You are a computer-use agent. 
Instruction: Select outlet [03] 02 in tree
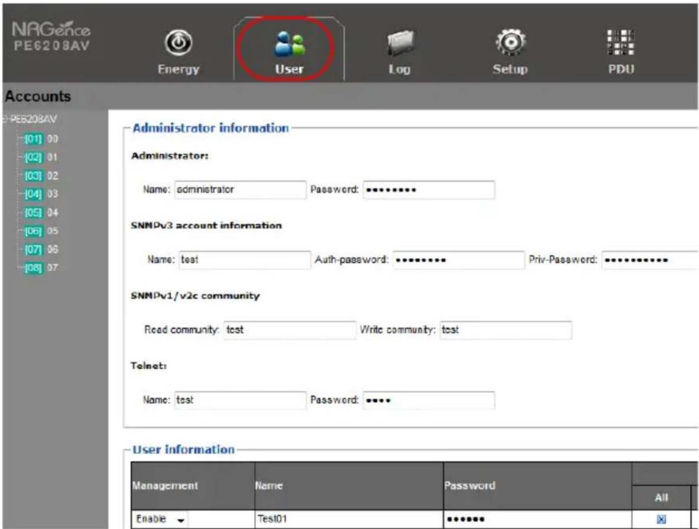coord(41,176)
